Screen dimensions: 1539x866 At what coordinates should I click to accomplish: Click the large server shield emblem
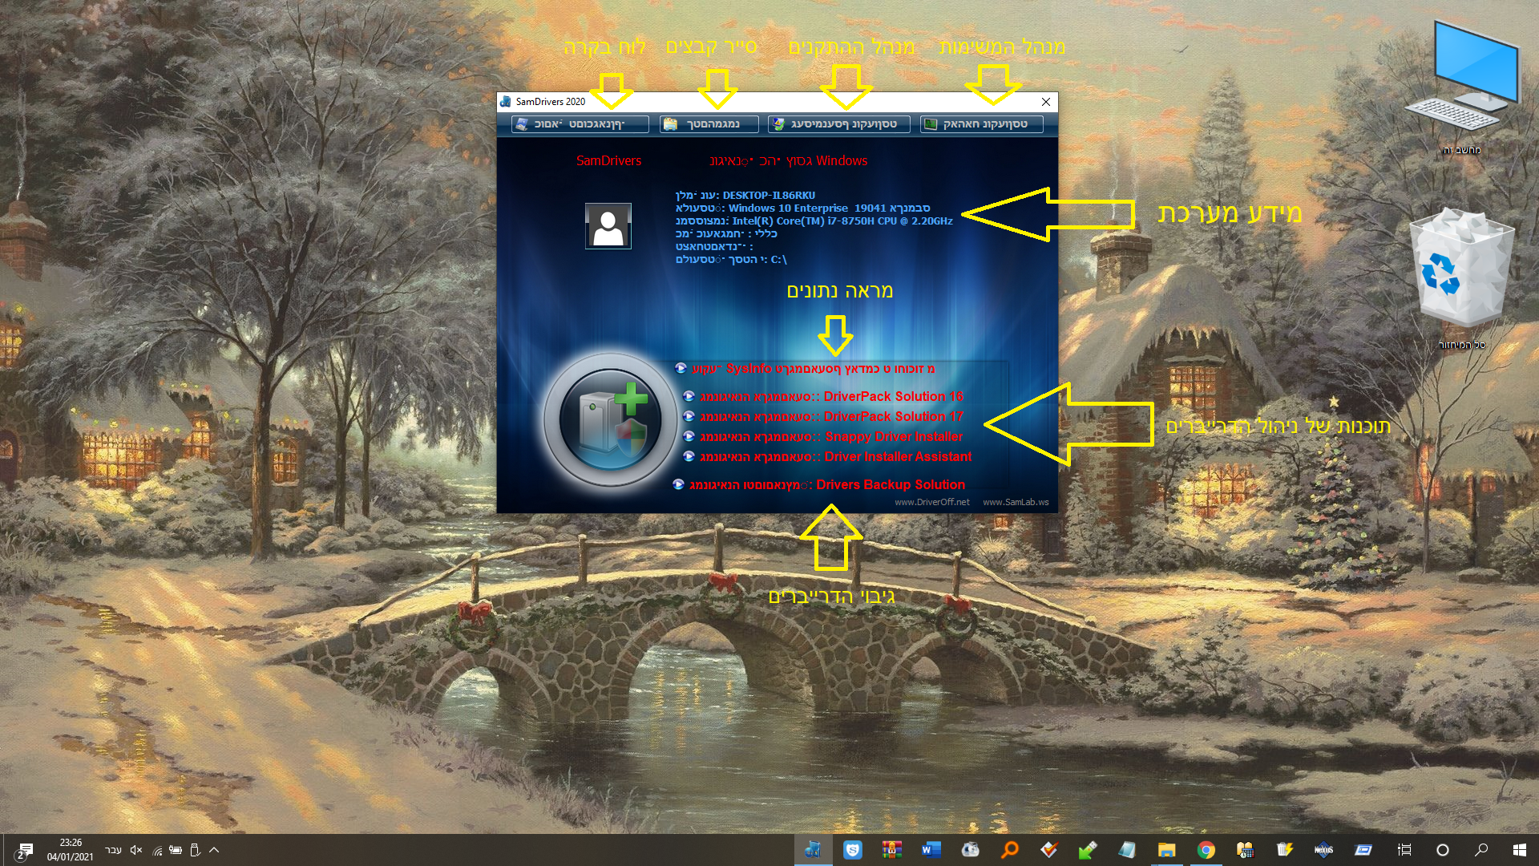tap(611, 419)
